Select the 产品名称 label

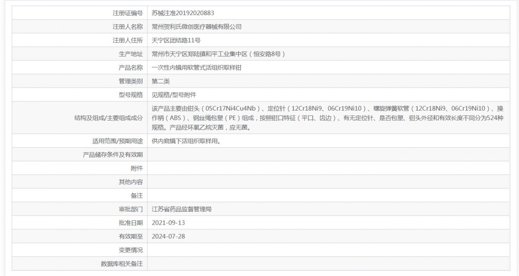131,67
